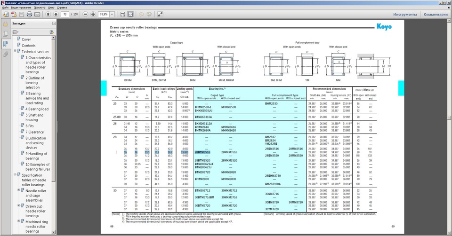Screen dimensions: 452x236
Task: Click the zoom percentage field showing 78,9%
Action: point(104,14)
